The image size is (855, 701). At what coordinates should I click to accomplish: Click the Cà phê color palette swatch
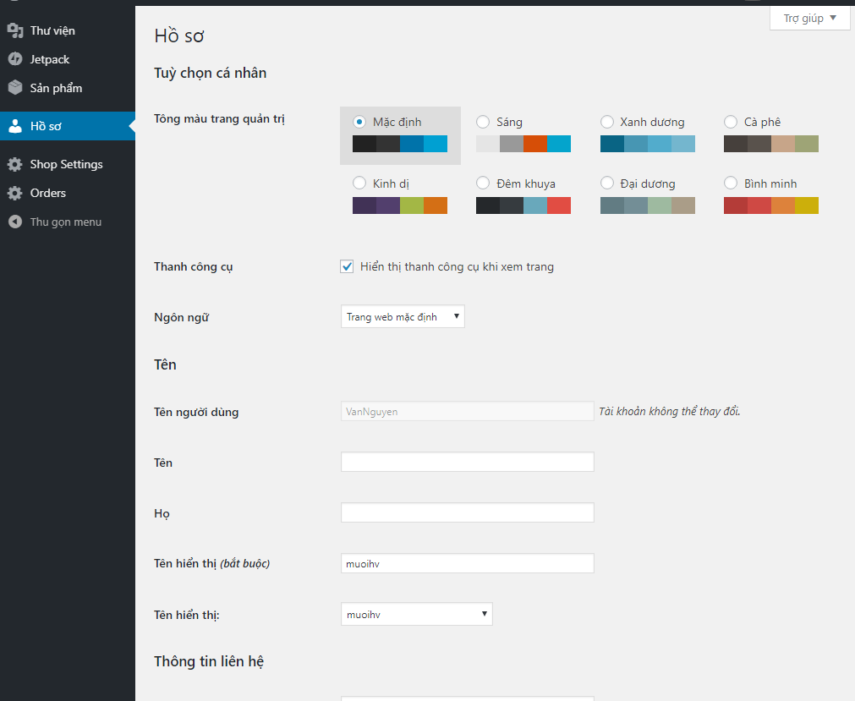770,144
